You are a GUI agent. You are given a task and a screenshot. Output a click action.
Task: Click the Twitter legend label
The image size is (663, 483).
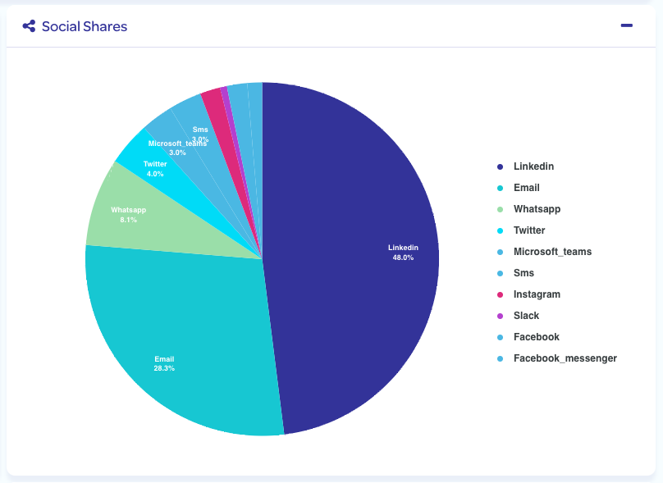[528, 230]
